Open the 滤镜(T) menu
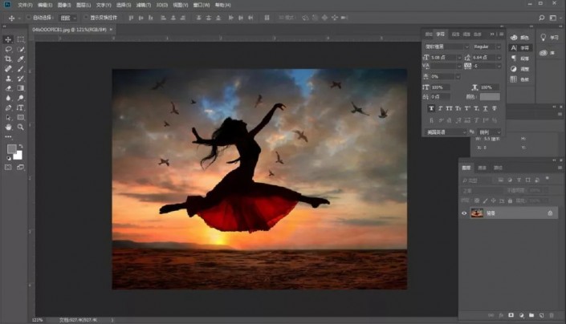 pyautogui.click(x=145, y=4)
